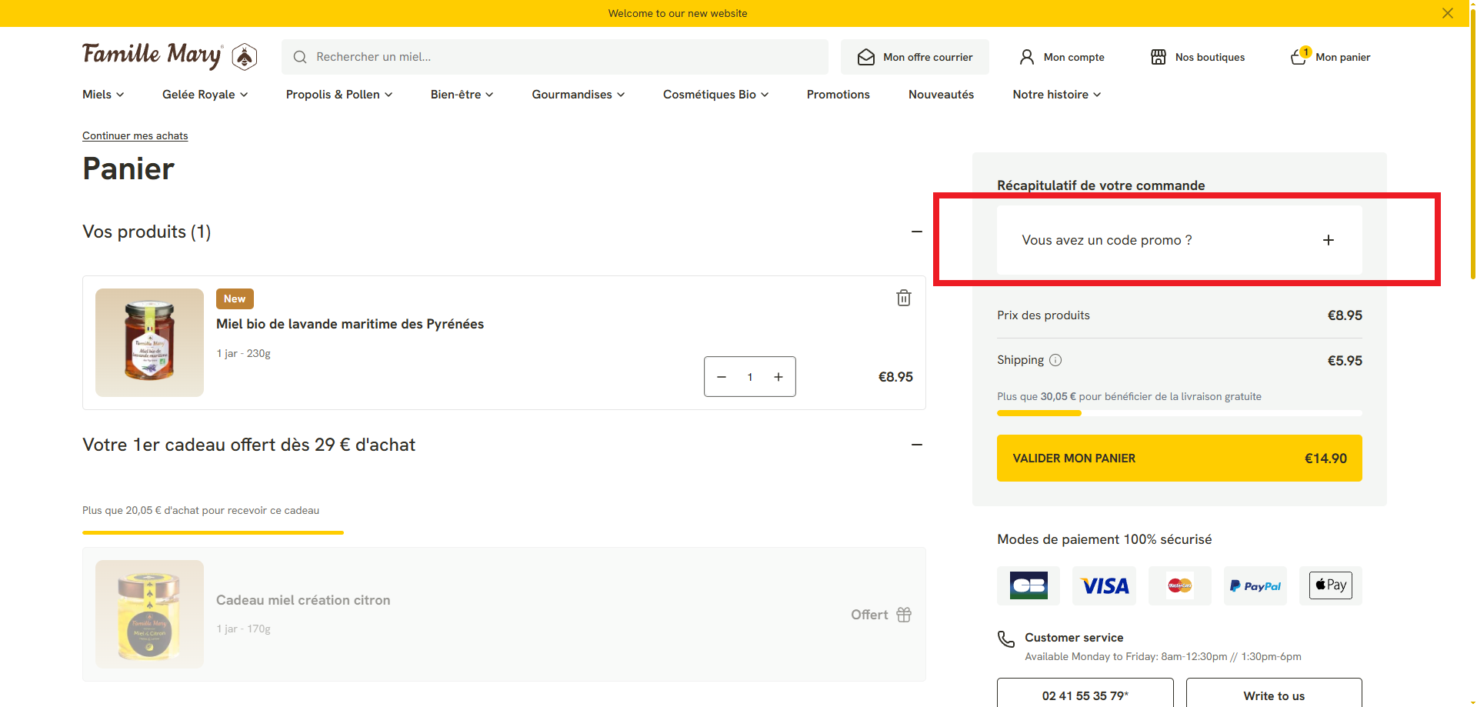Click the CB payment card logo
The image size is (1477, 707).
(x=1029, y=585)
